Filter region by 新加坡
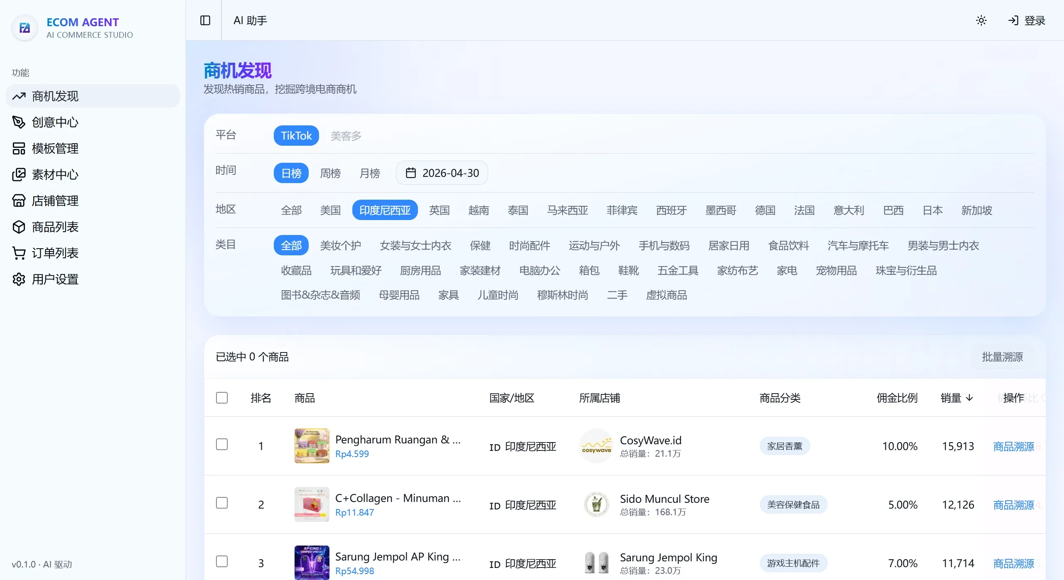Image resolution: width=1064 pixels, height=580 pixels. (977, 210)
